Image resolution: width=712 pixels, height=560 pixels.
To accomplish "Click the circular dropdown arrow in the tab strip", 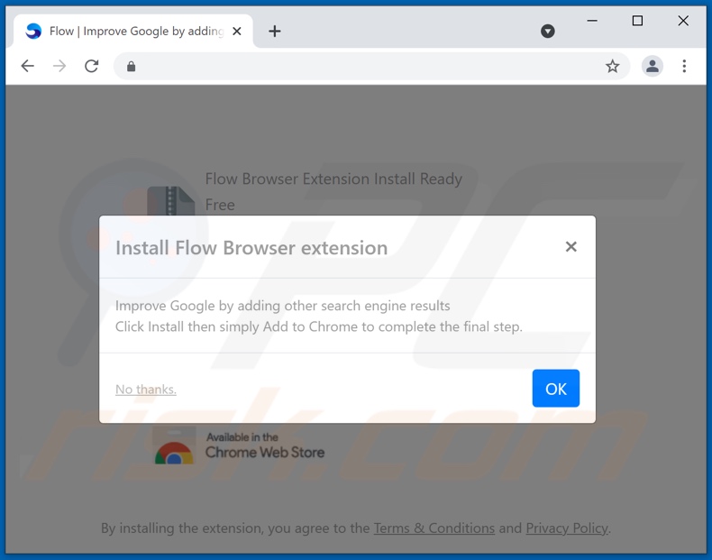I will point(548,31).
